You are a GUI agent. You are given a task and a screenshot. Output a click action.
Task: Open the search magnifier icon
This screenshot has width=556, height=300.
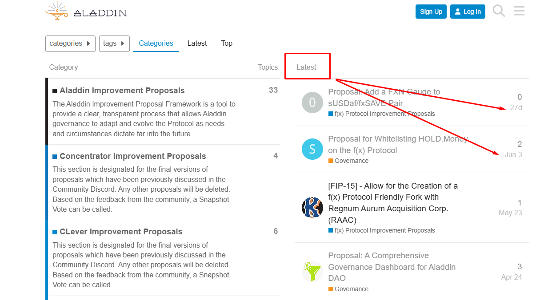pyautogui.click(x=499, y=11)
